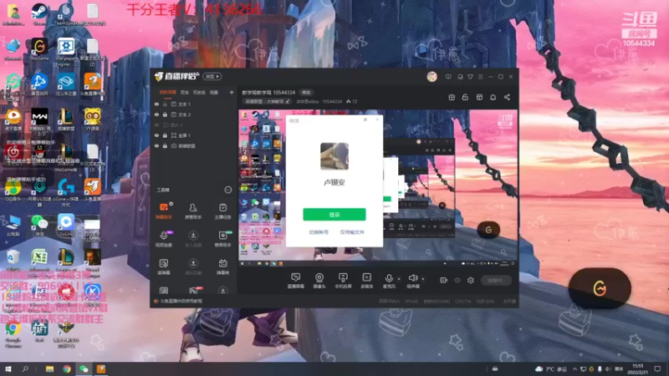Show hidden system tray icons chevron
This screenshot has height=376, width=669.
click(575, 369)
